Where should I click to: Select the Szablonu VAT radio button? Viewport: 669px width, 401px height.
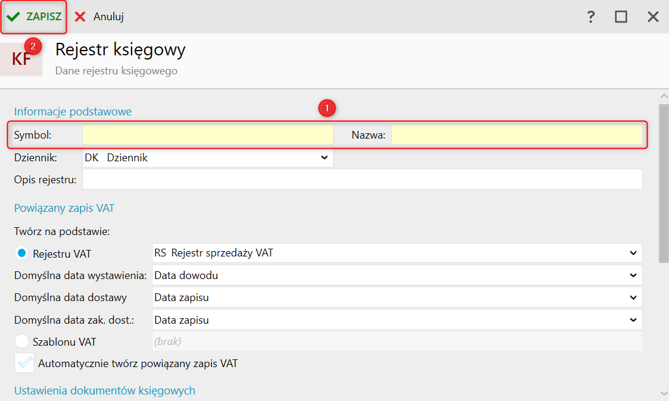22,342
